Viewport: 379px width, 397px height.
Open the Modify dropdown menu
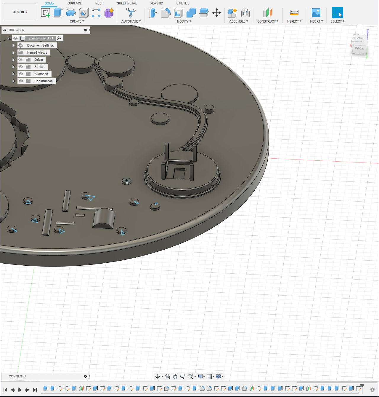pos(184,21)
